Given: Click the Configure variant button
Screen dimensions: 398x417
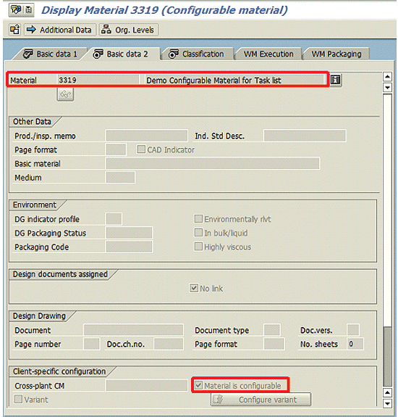Looking at the screenshot, I should pyautogui.click(x=261, y=399).
